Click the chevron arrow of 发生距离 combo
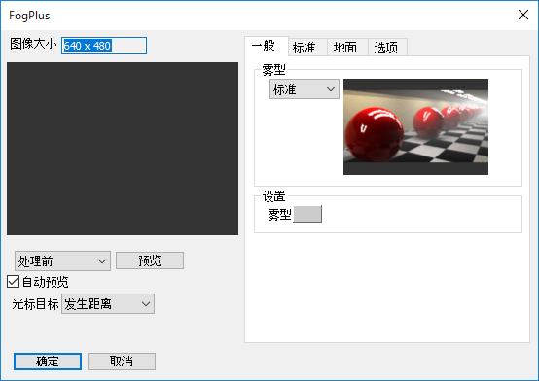Image resolution: width=539 pixels, height=381 pixels. click(146, 304)
